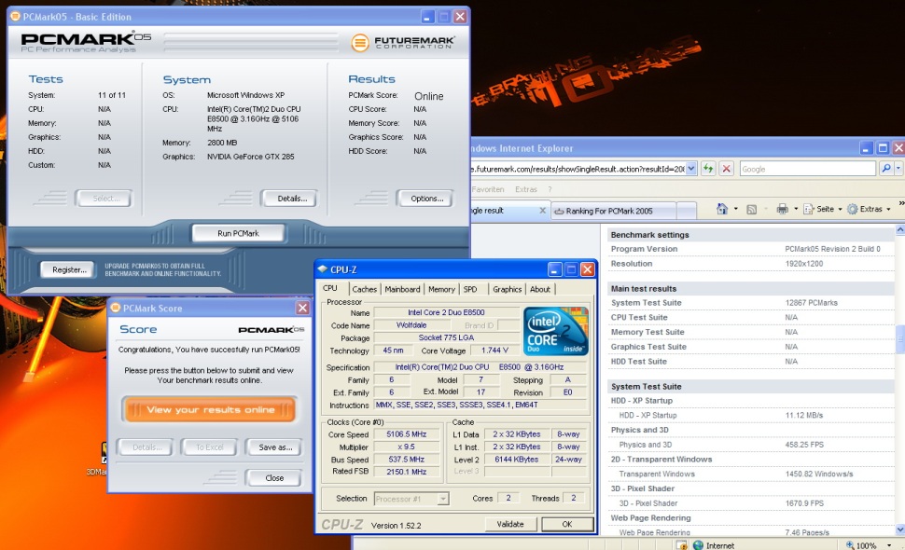Open a new tab in Internet Explorer
Screen dimensions: 905x550
[686, 211]
